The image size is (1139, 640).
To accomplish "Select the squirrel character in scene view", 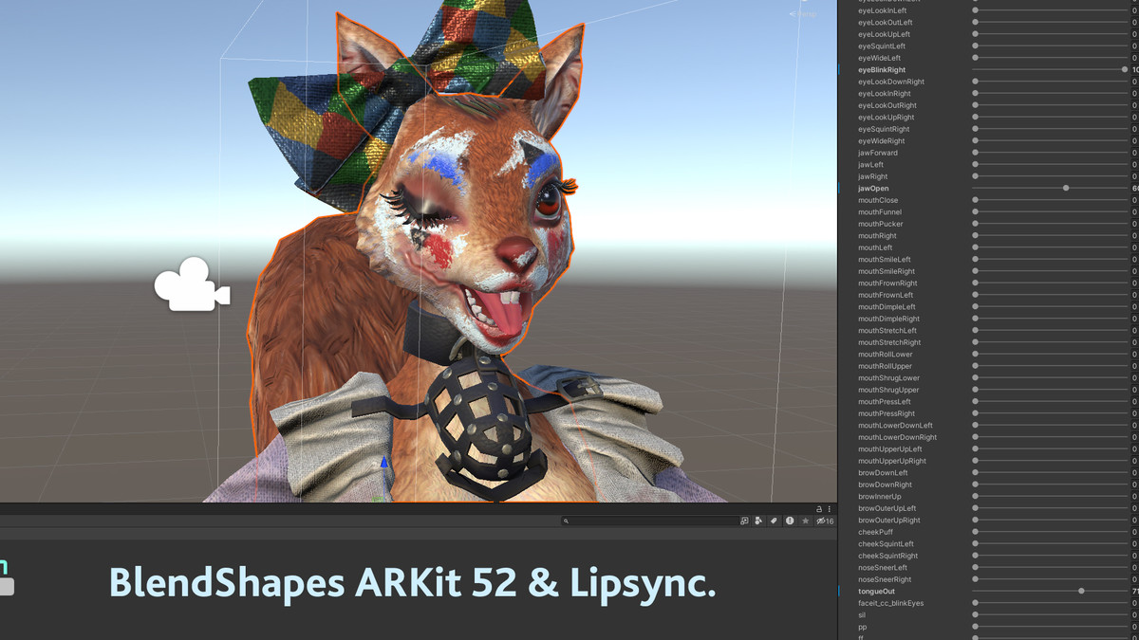I will coord(456,237).
